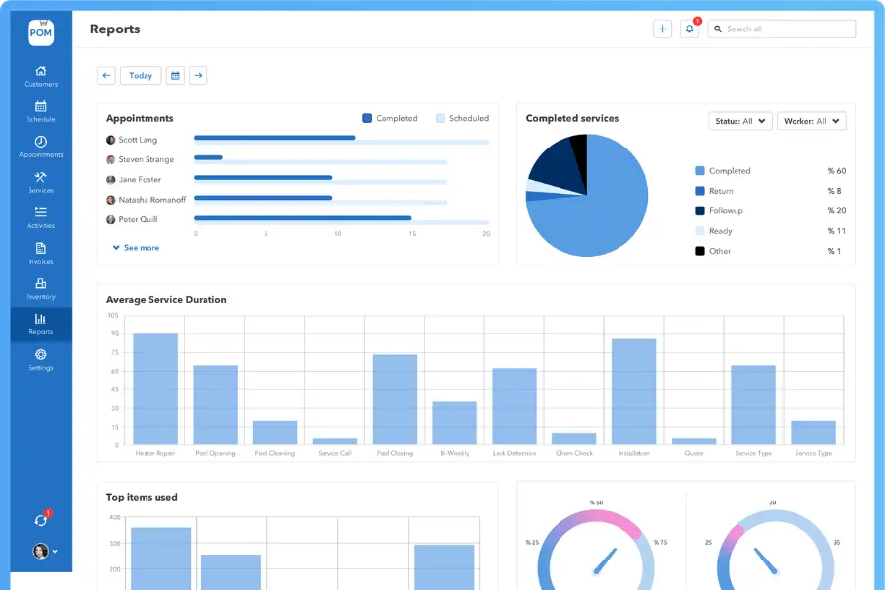
Task: Click the Average Service Duration heading
Action: click(166, 299)
